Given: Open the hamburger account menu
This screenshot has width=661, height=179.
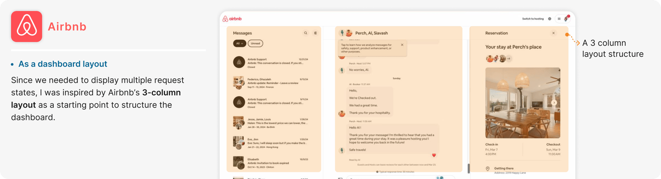Looking at the screenshot, I should point(559,19).
